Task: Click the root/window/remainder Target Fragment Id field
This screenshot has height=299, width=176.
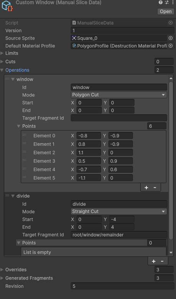Action: 119,235
